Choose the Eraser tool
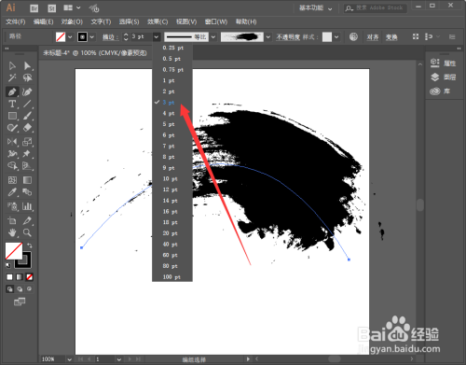The width and height of the screenshot is (466, 365). pos(27,128)
